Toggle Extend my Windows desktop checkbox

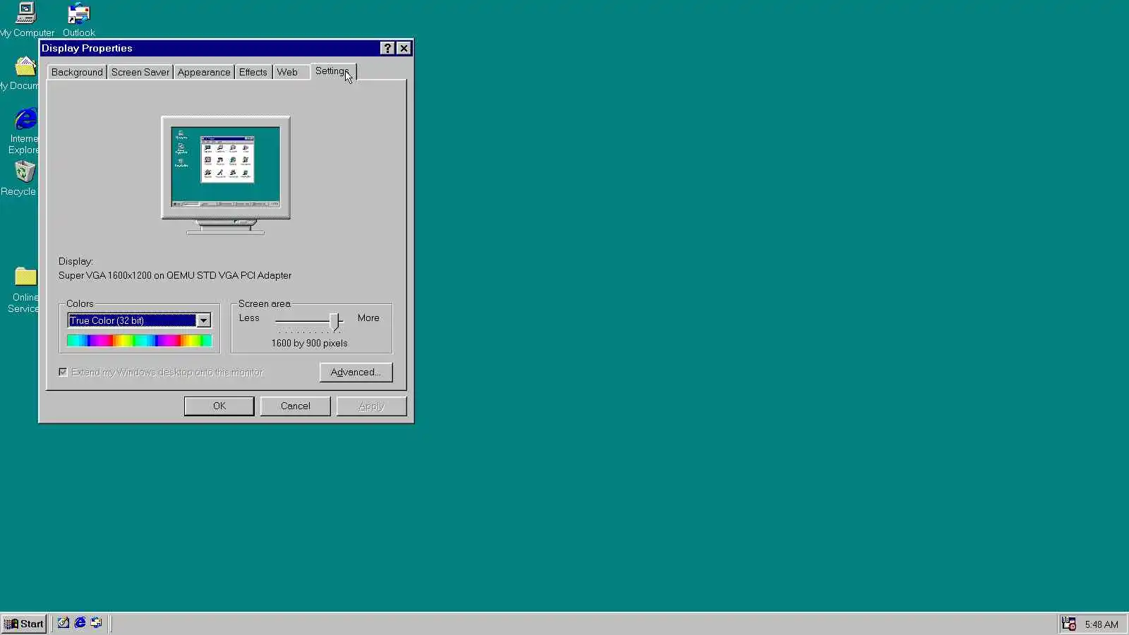point(64,372)
